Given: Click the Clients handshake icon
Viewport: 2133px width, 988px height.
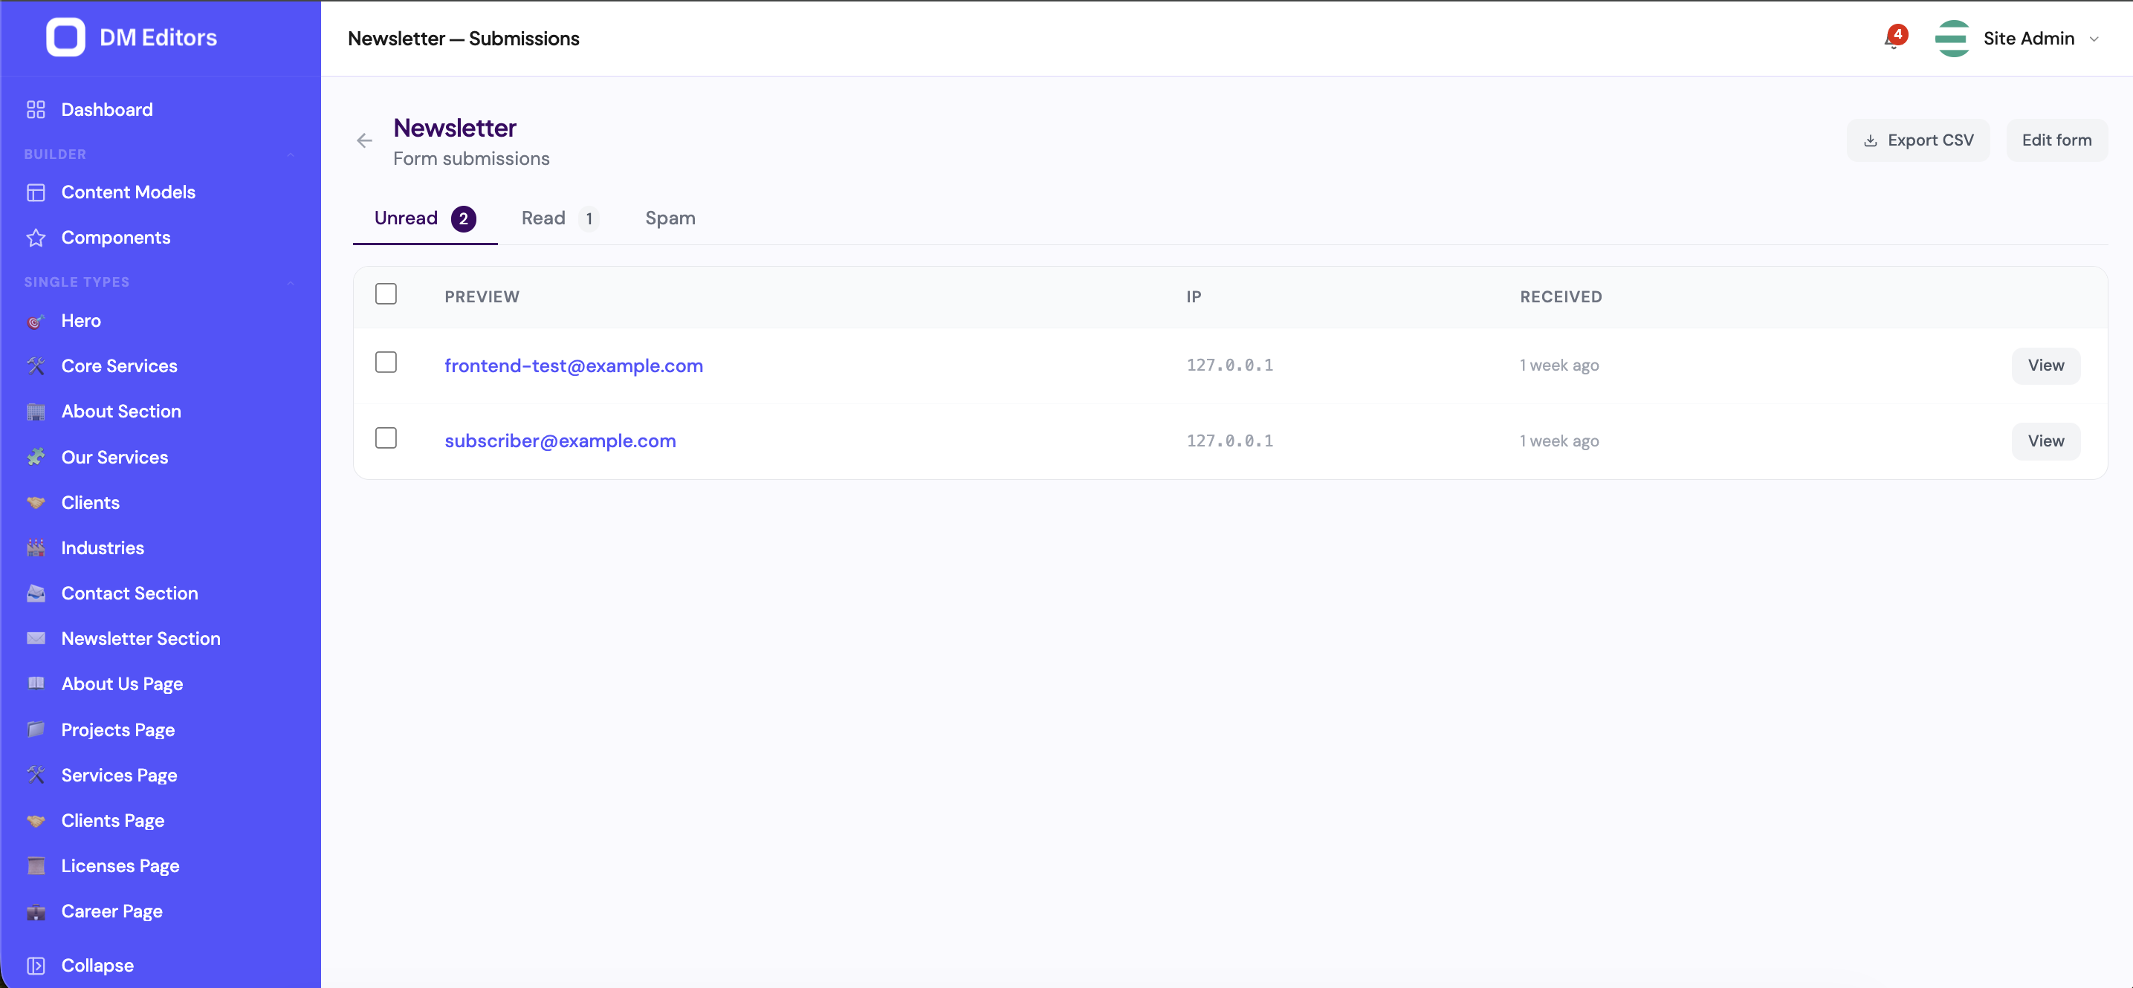Looking at the screenshot, I should point(36,502).
